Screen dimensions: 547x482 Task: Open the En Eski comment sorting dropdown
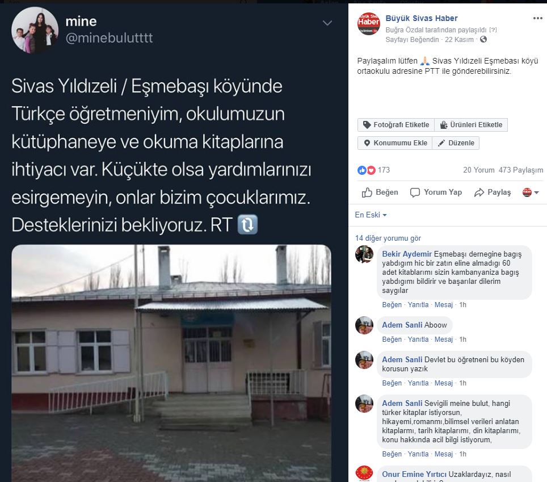[371, 215]
